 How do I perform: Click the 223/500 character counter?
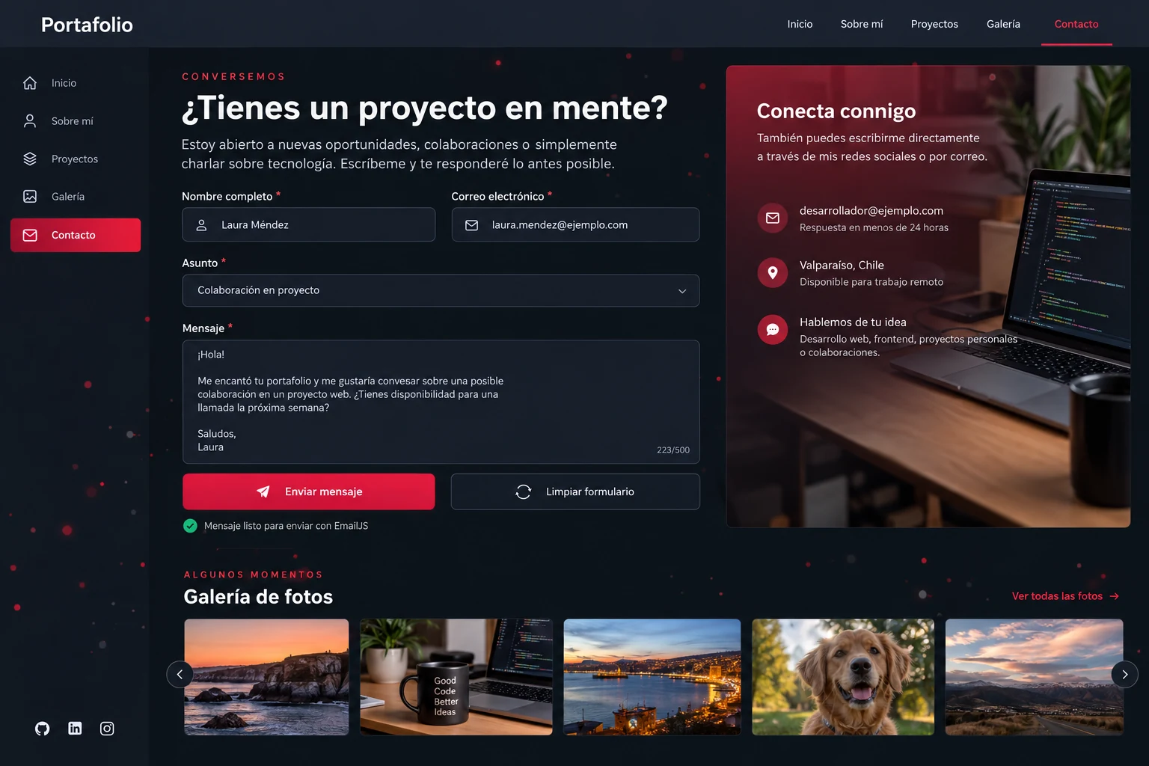click(673, 450)
